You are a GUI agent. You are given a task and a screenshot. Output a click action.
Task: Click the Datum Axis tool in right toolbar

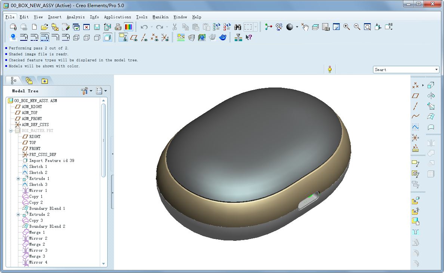tap(415, 106)
